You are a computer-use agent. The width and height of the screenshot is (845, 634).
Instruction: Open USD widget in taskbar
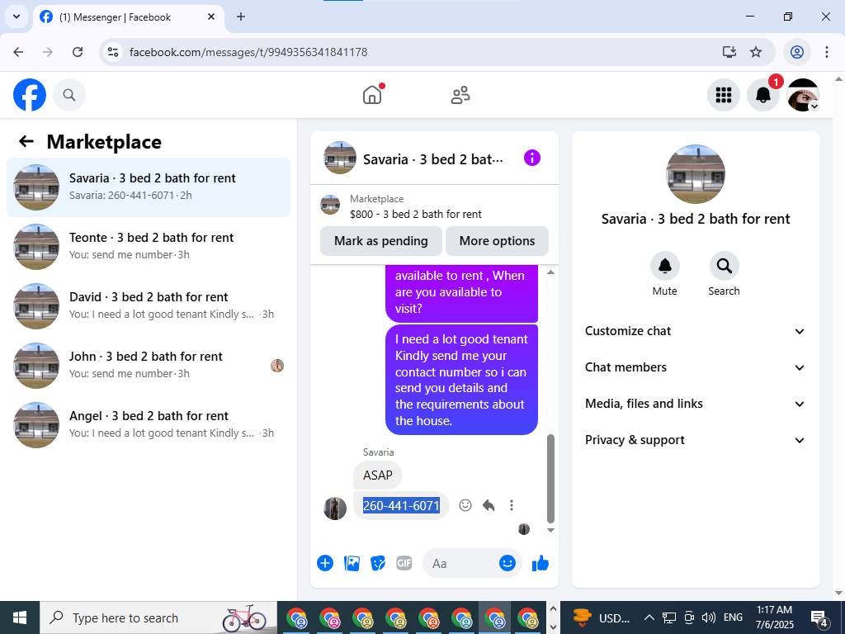pos(601,617)
